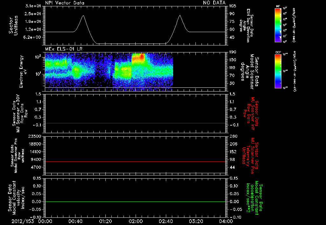Screen dimensions: 326x225
Task: Click the 'Sector Unitless' axis title
Action: 13,25
